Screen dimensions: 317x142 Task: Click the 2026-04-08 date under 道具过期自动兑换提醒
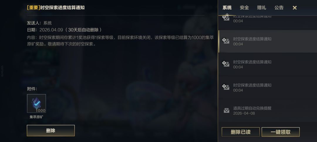coord(244,113)
